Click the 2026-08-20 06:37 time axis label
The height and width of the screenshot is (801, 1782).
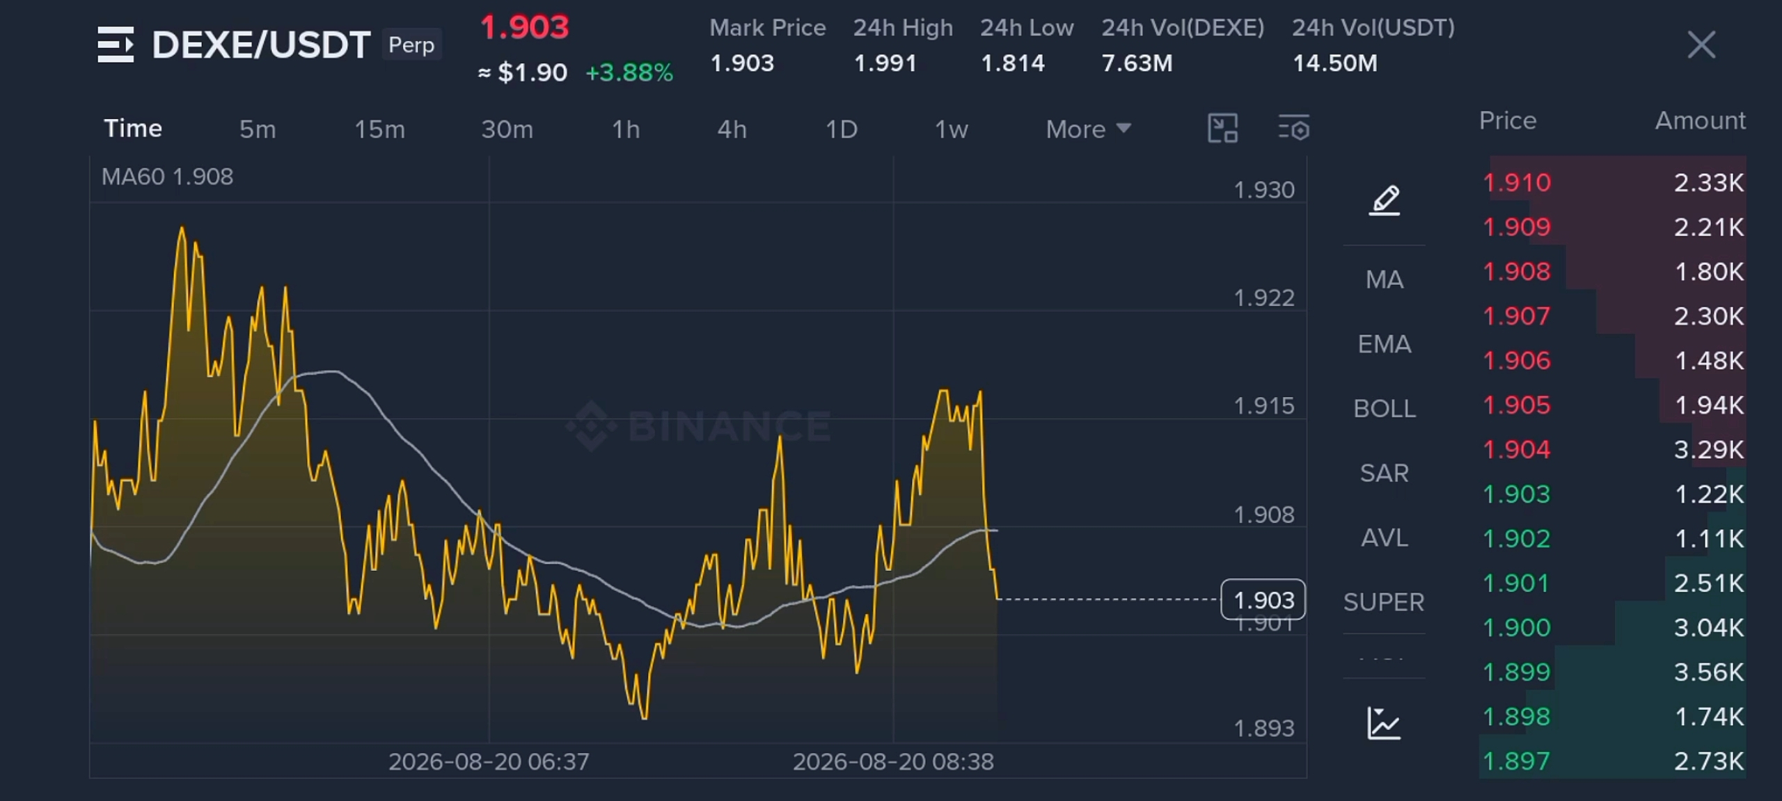489,762
